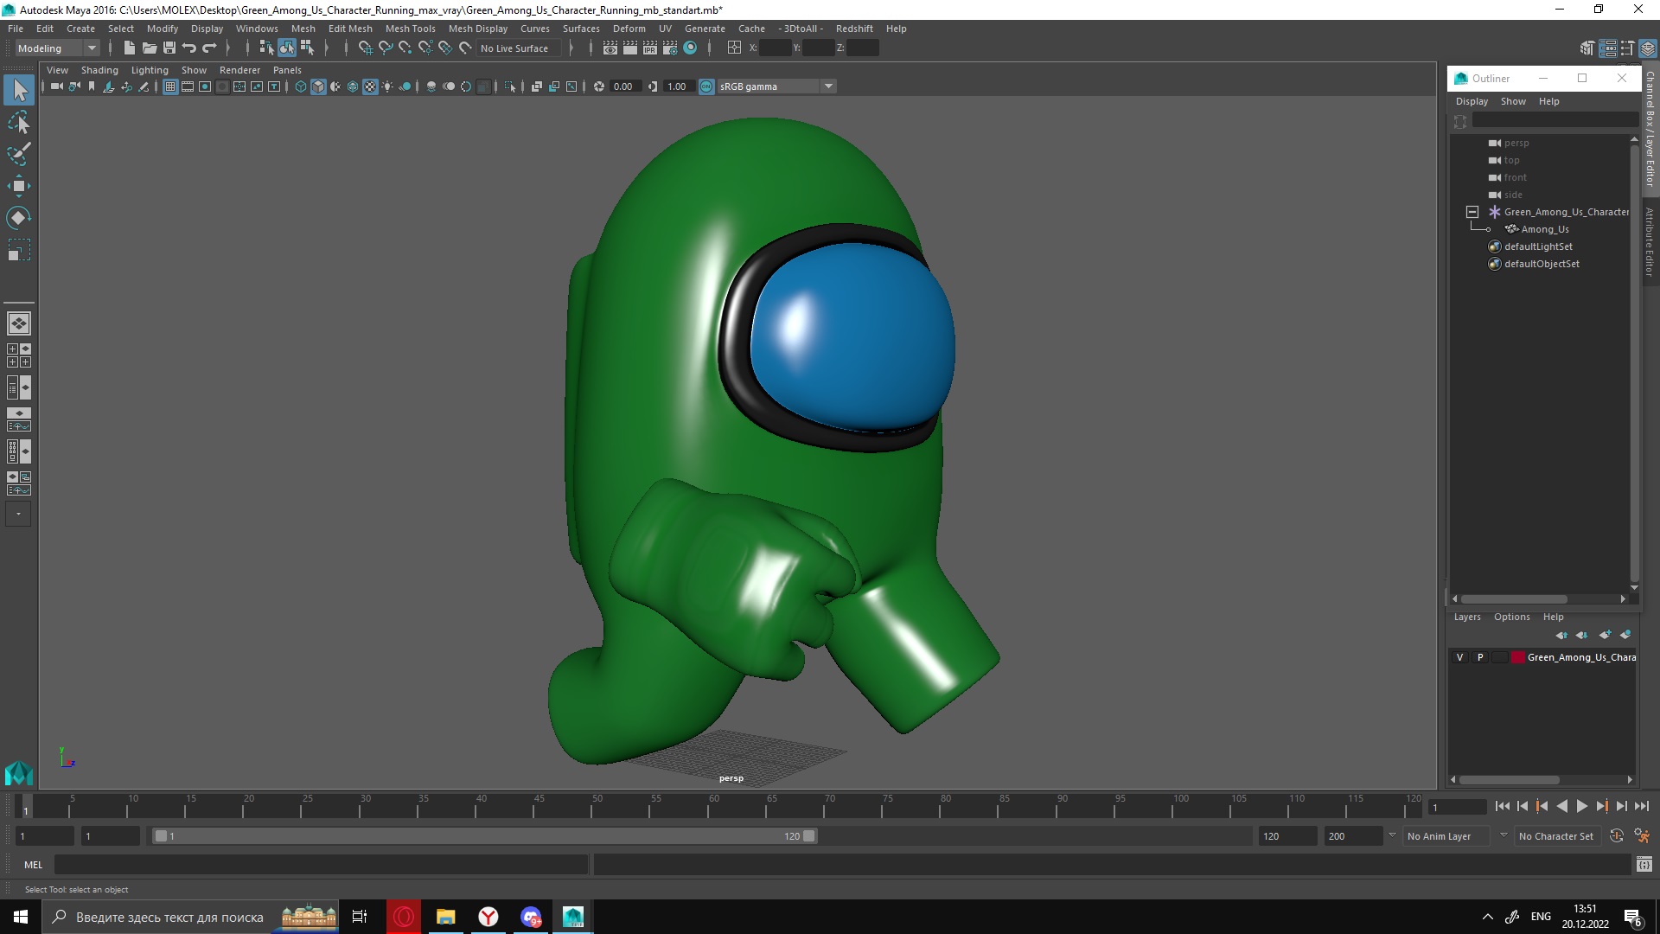The height and width of the screenshot is (934, 1660).
Task: Activate the Move tool in the toolbox
Action: point(19,186)
